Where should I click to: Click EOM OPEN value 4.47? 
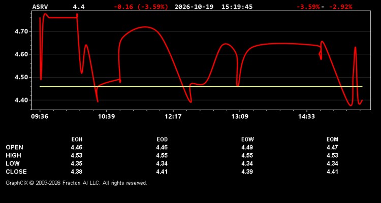coord(332,147)
